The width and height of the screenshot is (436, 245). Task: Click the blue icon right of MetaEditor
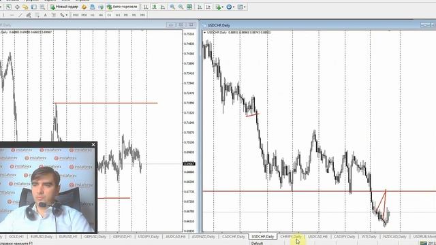coord(93,7)
